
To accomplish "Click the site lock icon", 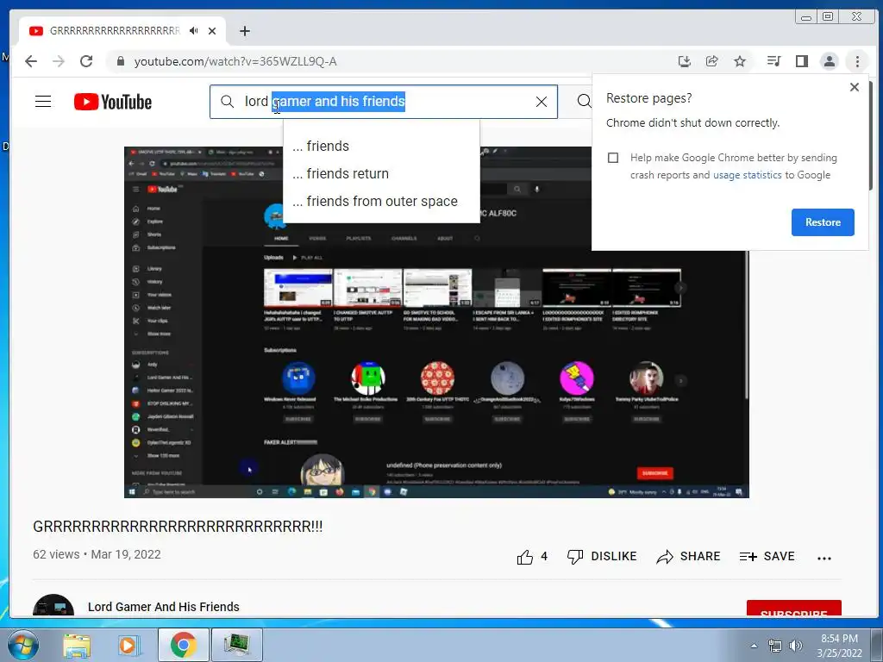I will point(120,61).
